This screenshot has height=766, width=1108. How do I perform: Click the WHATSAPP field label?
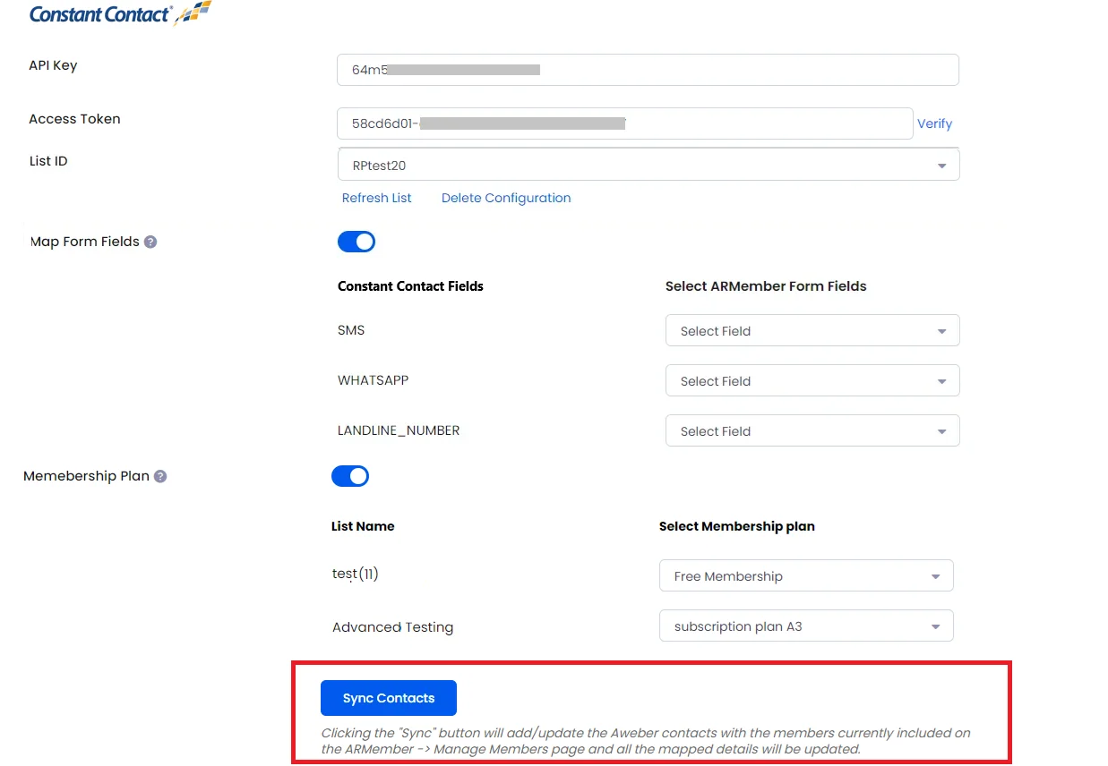click(373, 380)
